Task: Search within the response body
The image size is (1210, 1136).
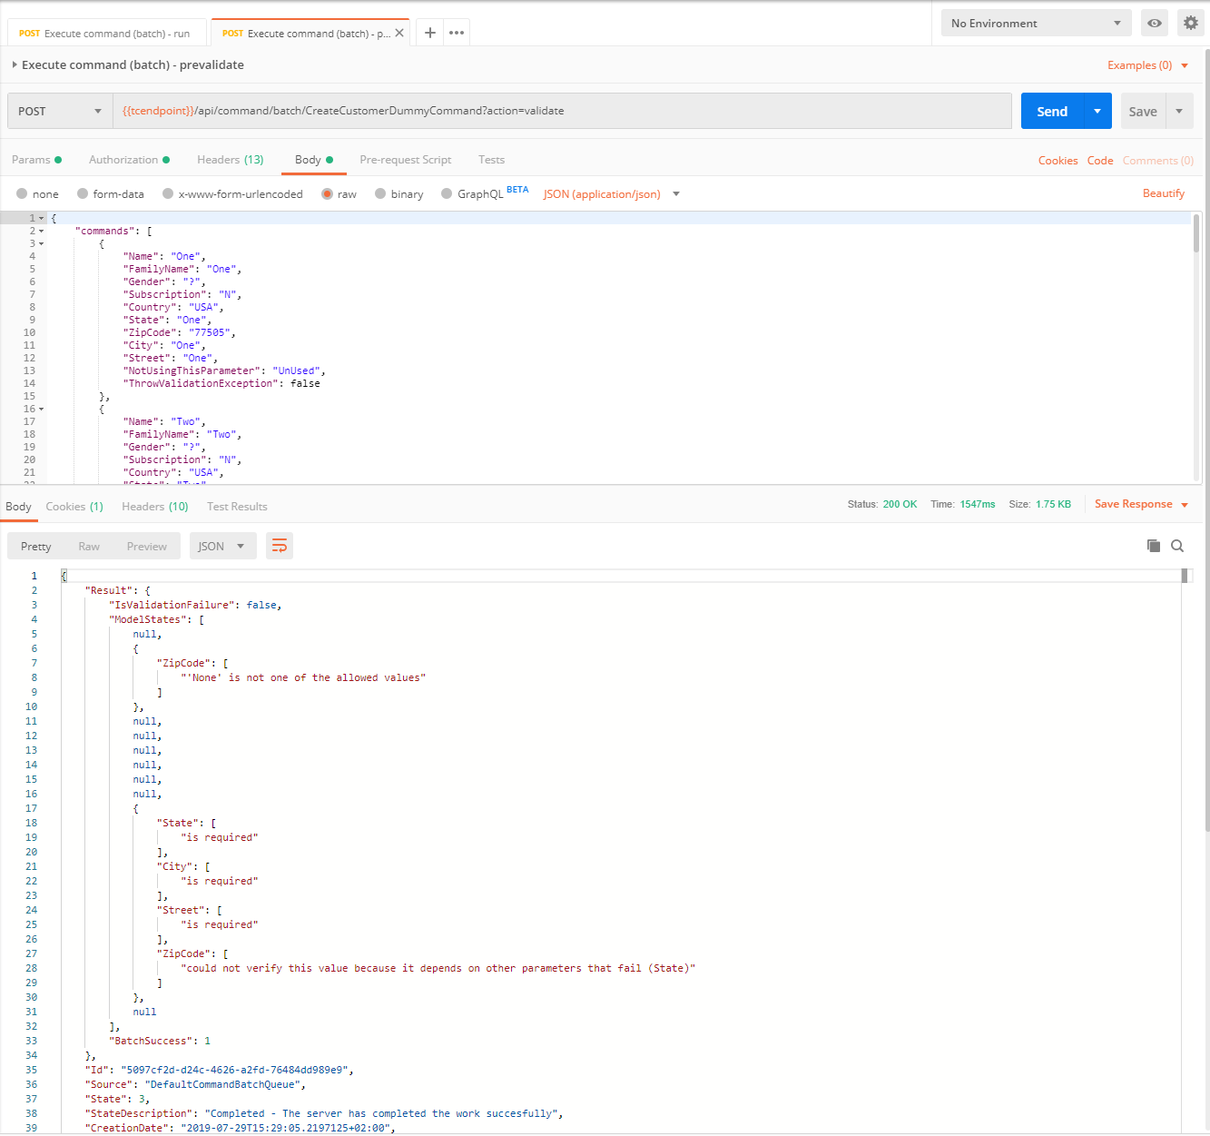Action: pyautogui.click(x=1177, y=546)
